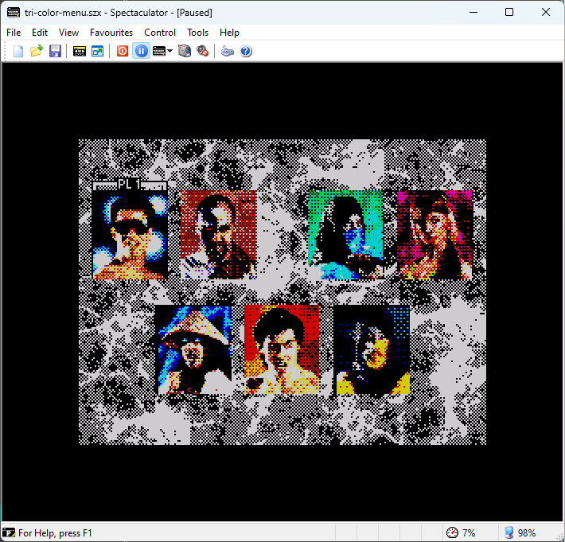565x542 pixels.
Task: Reset the emulator with the red button
Action: point(123,51)
